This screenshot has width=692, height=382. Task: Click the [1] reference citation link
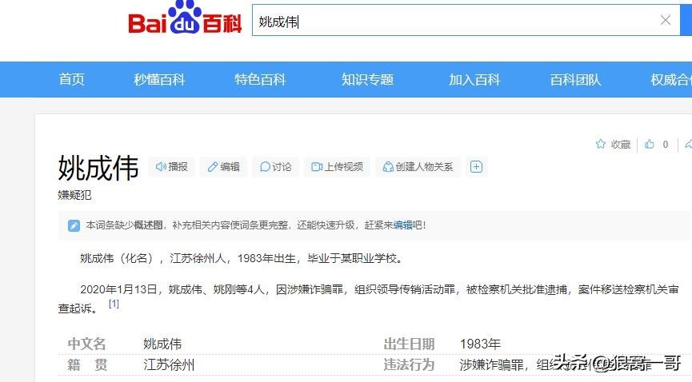click(x=114, y=304)
